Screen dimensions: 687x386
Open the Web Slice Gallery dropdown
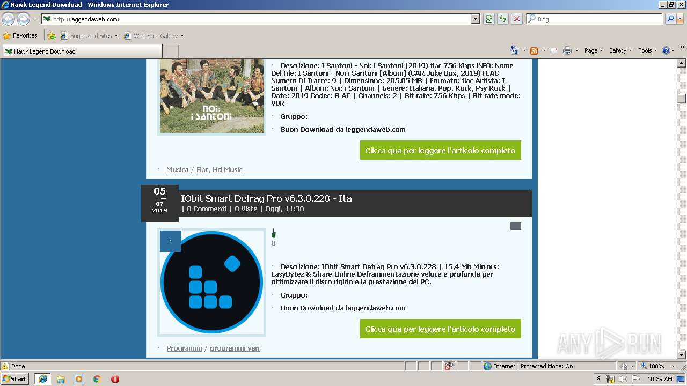154,36
